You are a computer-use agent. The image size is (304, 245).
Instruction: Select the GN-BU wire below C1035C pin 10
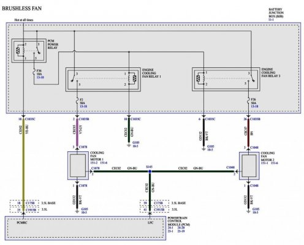click(x=129, y=130)
